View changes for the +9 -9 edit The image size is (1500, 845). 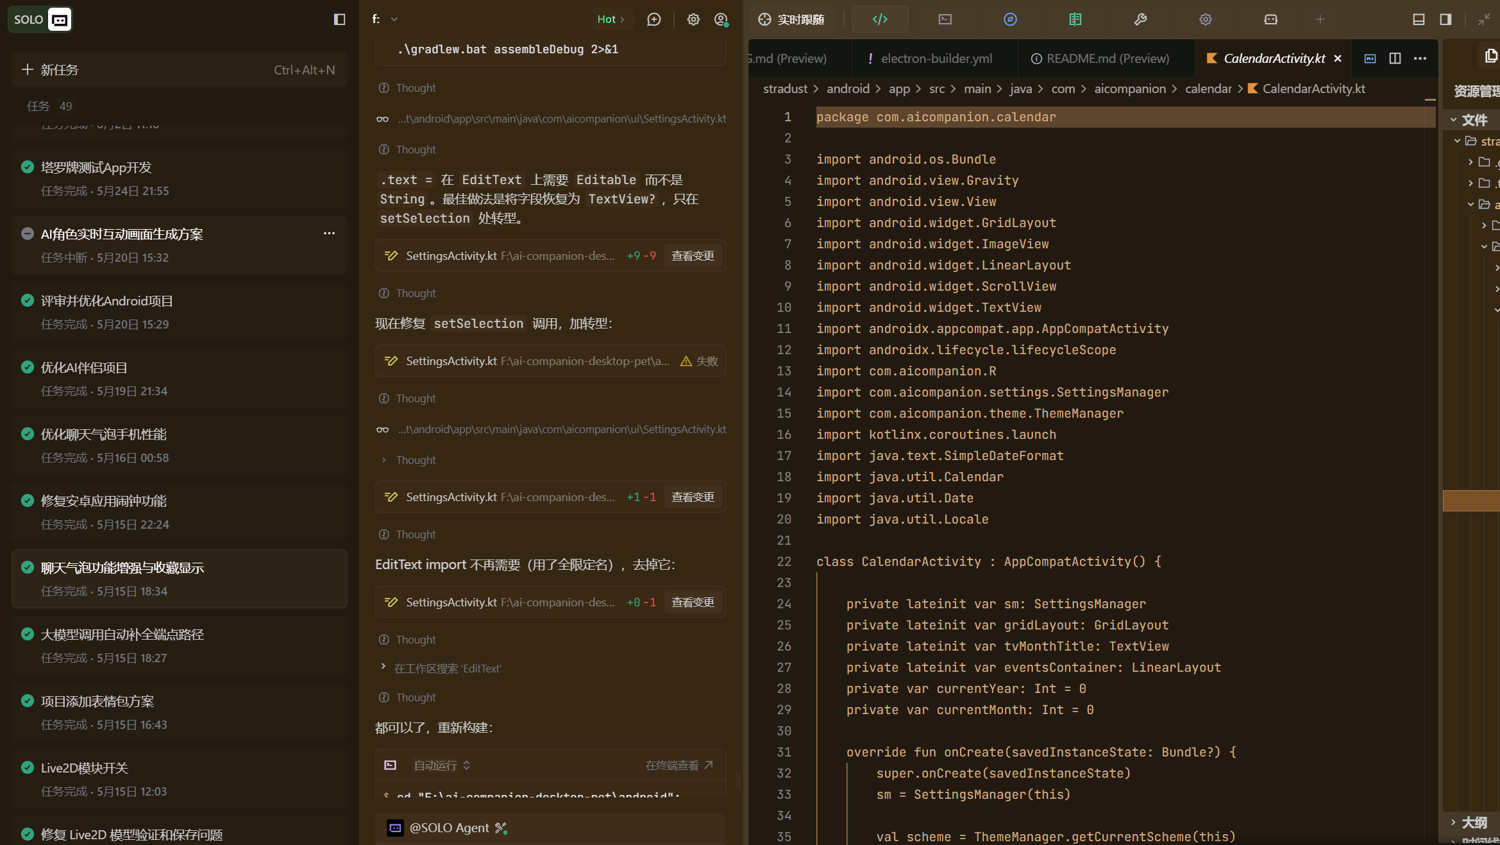point(693,255)
